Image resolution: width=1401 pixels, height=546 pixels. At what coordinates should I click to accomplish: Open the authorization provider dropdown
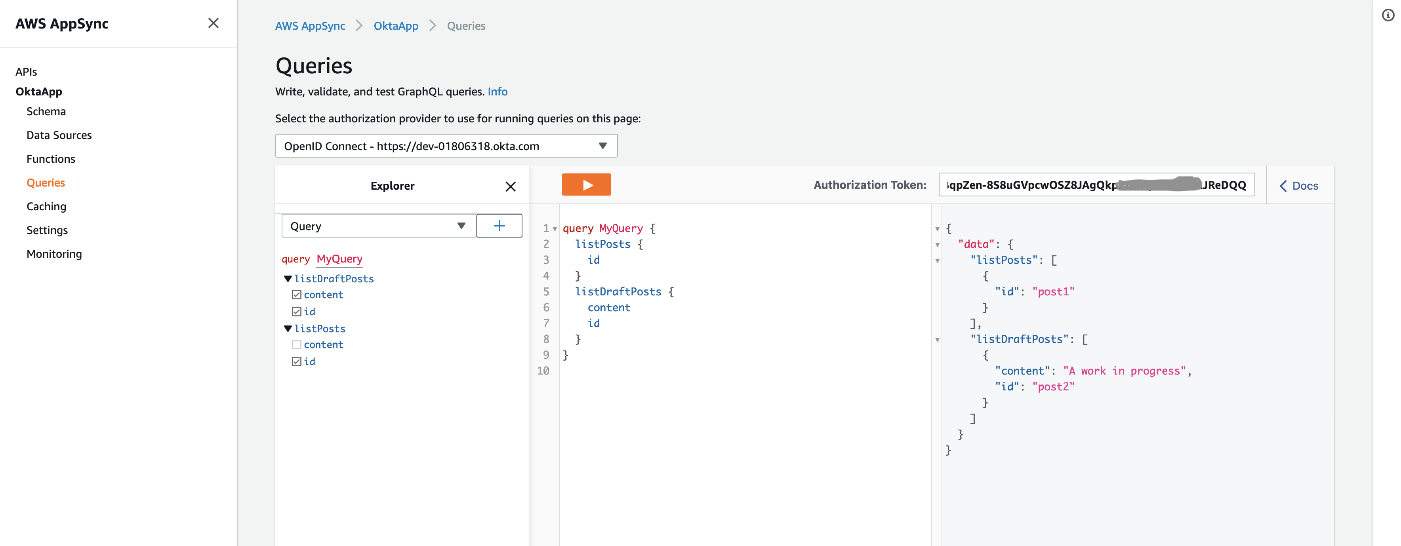(x=446, y=146)
